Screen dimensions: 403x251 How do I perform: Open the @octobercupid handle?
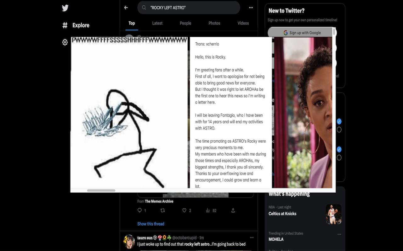184,238
